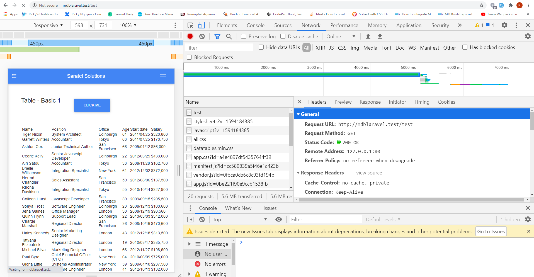Click the export HAR download icon
Image resolution: width=534 pixels, height=277 pixels.
380,36
